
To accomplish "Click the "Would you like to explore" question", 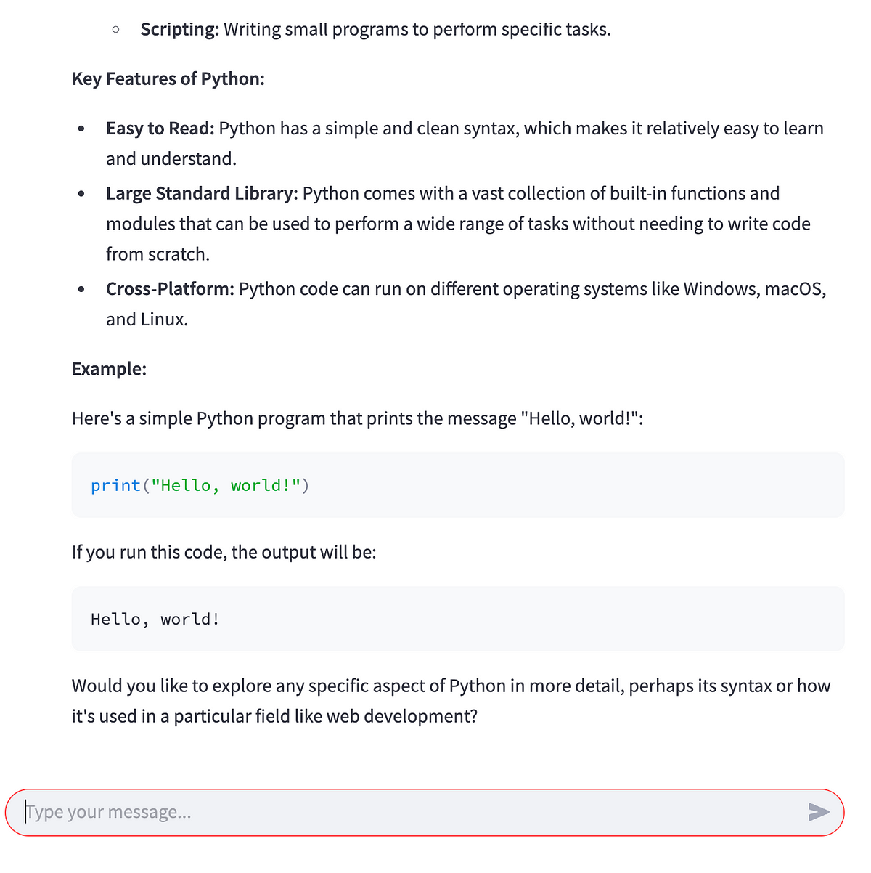I will (450, 686).
